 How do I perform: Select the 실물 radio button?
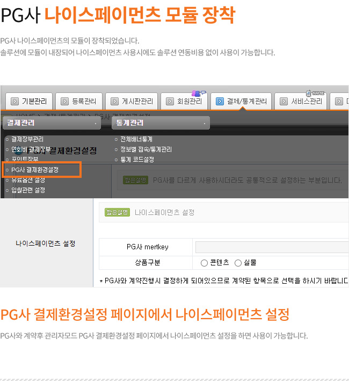[x=238, y=263]
